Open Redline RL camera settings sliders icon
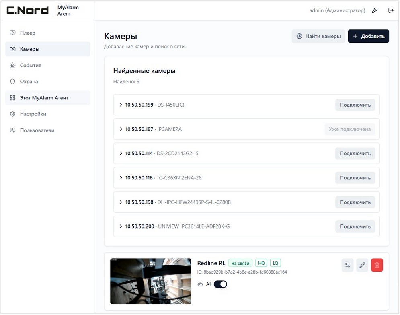The height and width of the screenshot is (315, 400). [x=347, y=265]
